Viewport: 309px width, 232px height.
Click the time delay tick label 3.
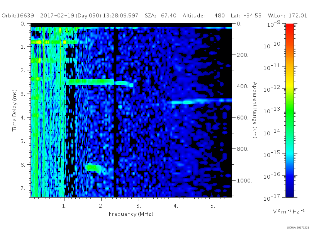pyautogui.click(x=23, y=94)
